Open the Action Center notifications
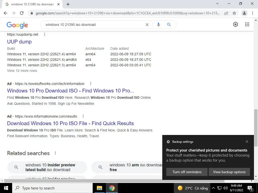Viewport: 258px width, 193px height. coord(250,188)
